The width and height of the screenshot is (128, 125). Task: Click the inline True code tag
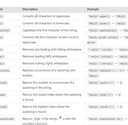pos(37,119)
